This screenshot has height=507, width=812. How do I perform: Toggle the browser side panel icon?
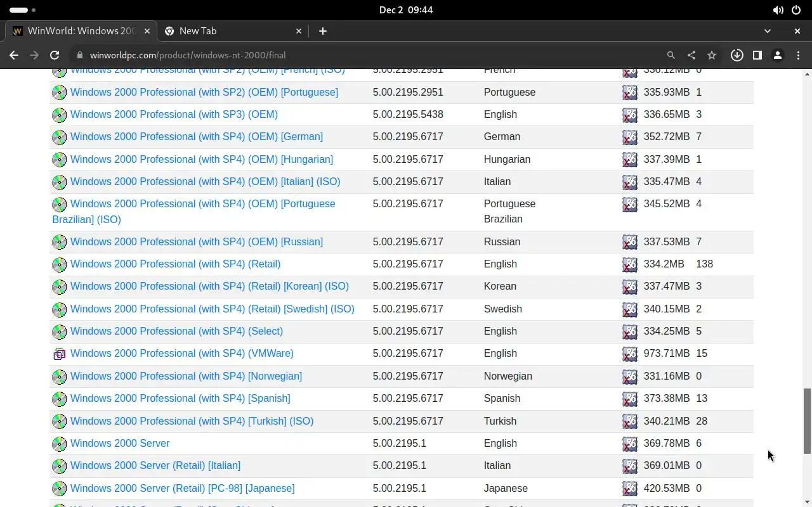tap(757, 55)
